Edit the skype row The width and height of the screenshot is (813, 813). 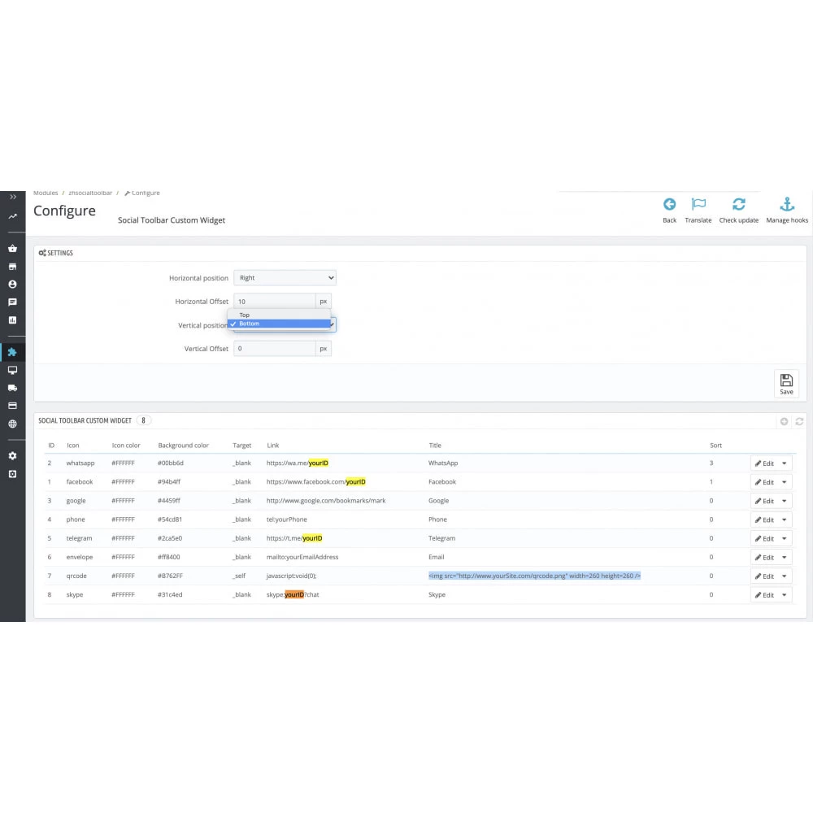click(764, 595)
